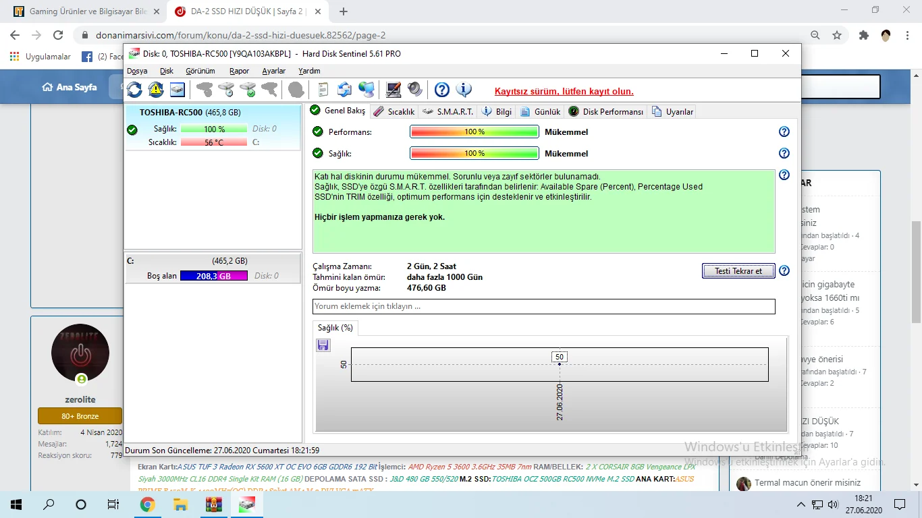Click help icon beside Testi Tekrar et

(784, 271)
